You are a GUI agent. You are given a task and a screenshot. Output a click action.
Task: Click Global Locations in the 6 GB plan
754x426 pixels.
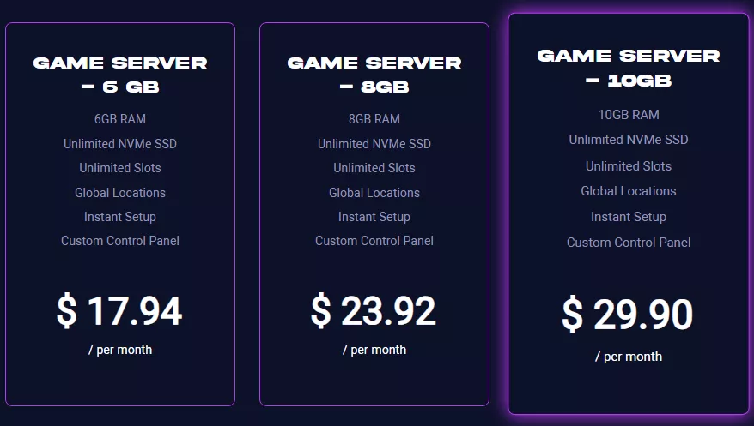coord(120,193)
